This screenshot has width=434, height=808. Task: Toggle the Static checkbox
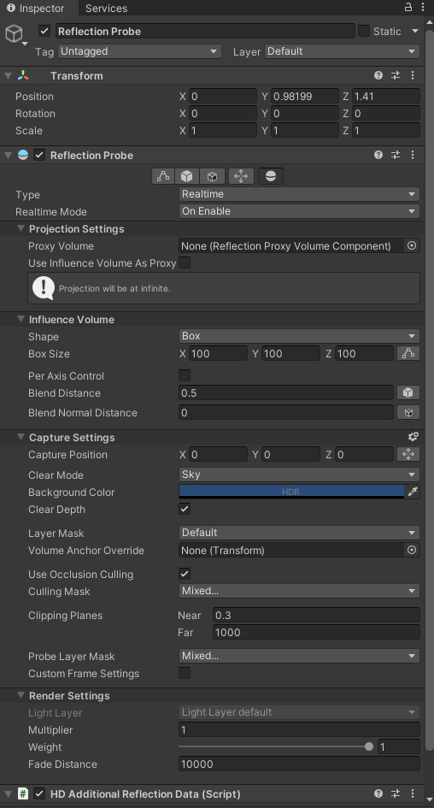pos(364,31)
